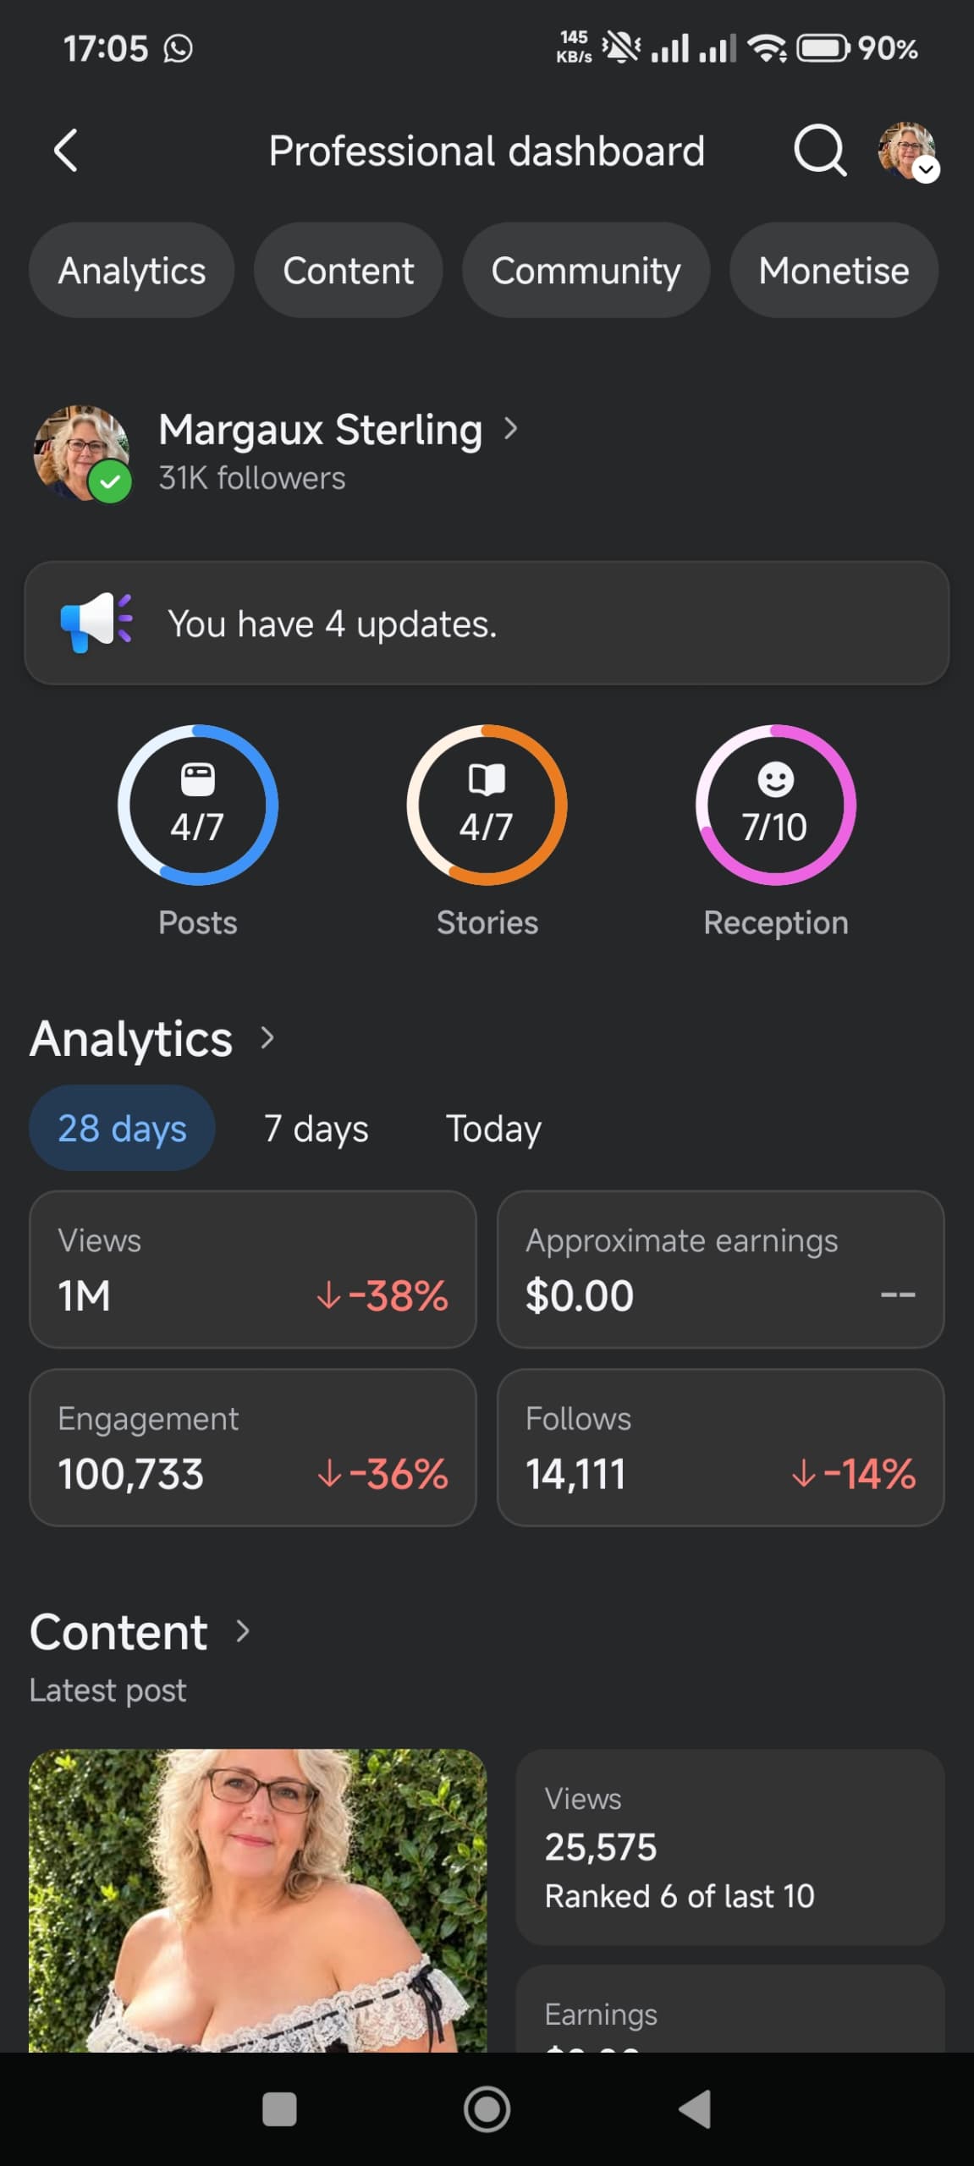Switch analytics range to Today
The width and height of the screenshot is (974, 2166).
[x=493, y=1129]
